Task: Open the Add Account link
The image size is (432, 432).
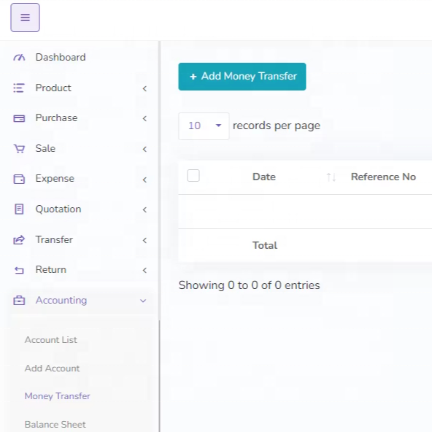Action: click(52, 369)
